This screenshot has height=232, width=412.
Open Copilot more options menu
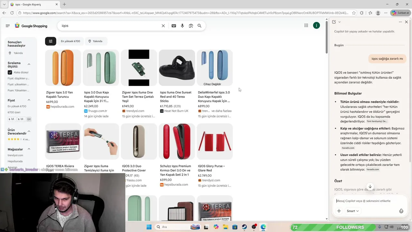(x=400, y=22)
